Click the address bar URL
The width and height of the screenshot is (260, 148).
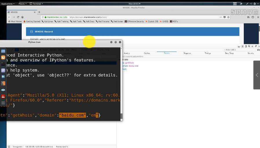point(88,17)
